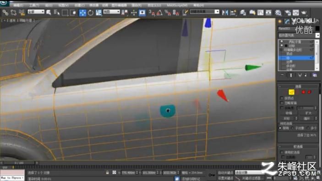This screenshot has width=322, height=181.
Task: Enable 使用软选择 checkbox
Action: pos(282,152)
